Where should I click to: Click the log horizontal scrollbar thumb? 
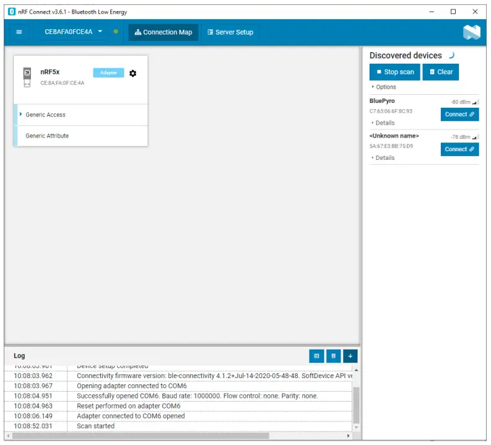pos(141,436)
